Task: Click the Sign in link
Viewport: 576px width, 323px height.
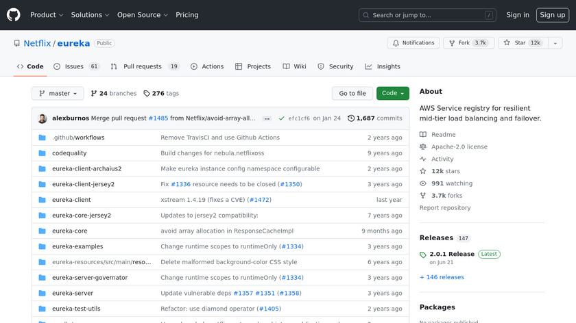Action: point(518,15)
